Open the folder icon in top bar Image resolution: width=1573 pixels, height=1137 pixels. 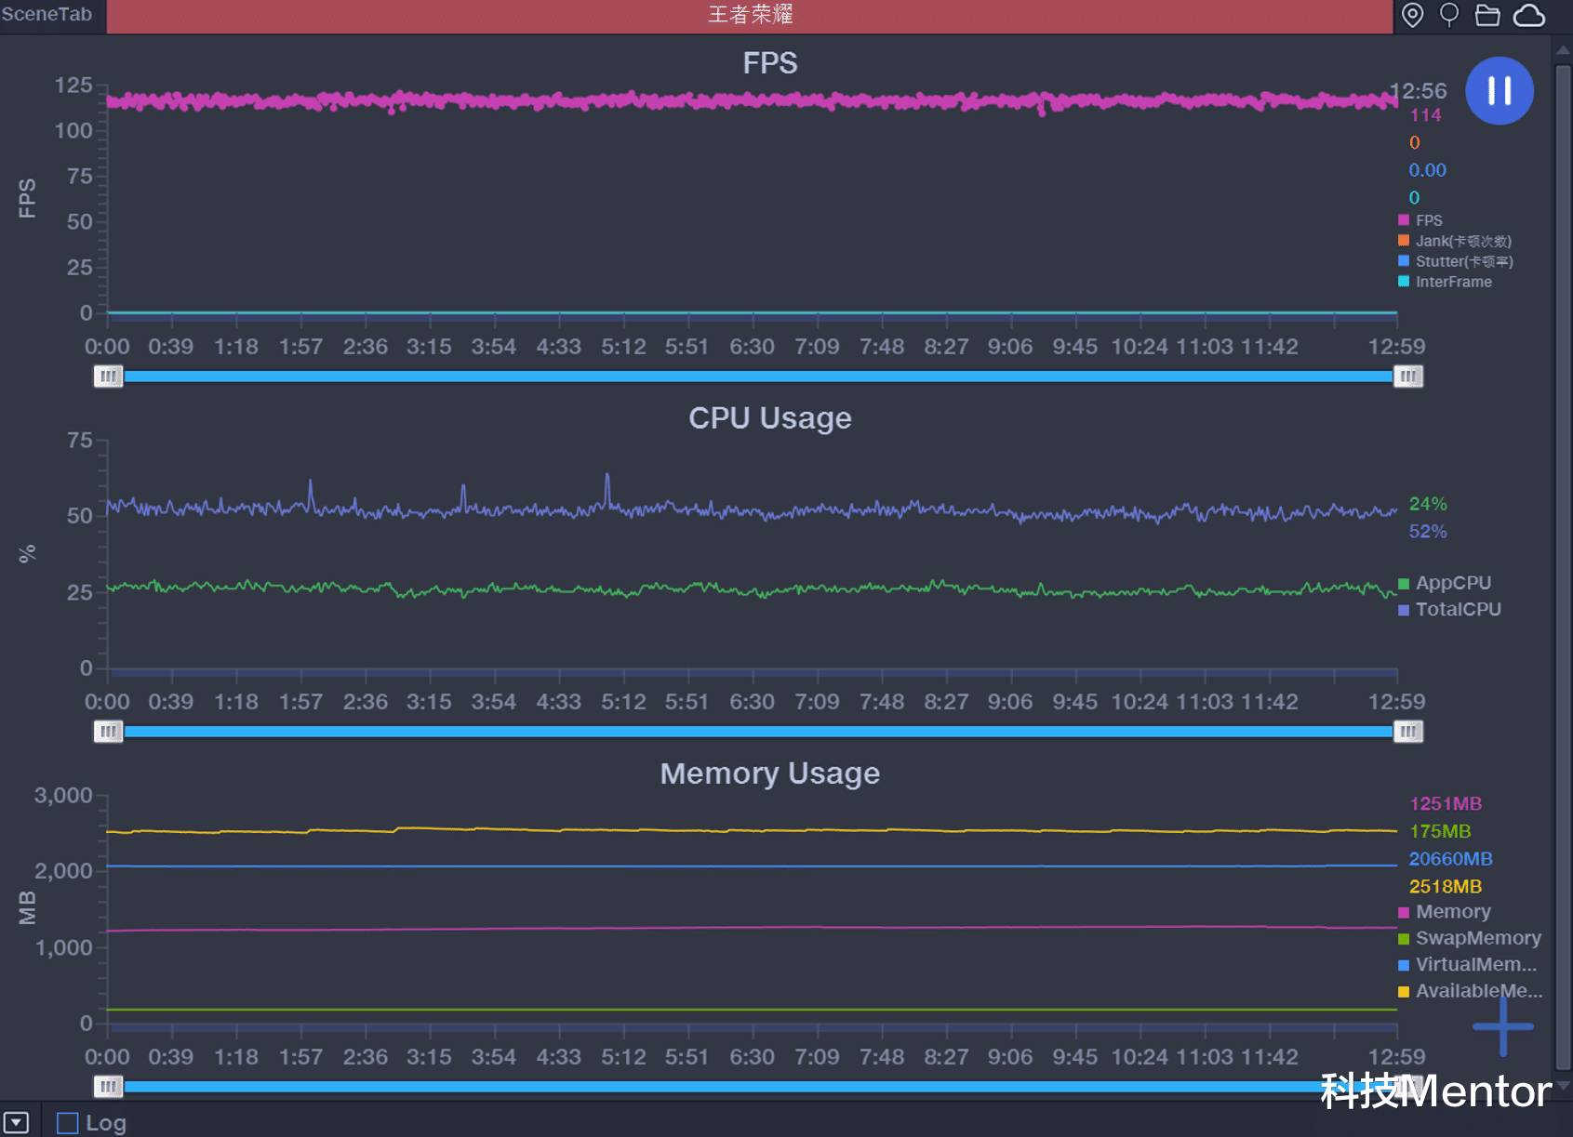tap(1487, 15)
